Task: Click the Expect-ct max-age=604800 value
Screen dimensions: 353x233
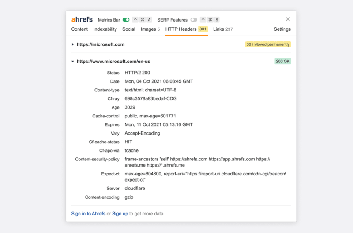Action: [205, 177]
